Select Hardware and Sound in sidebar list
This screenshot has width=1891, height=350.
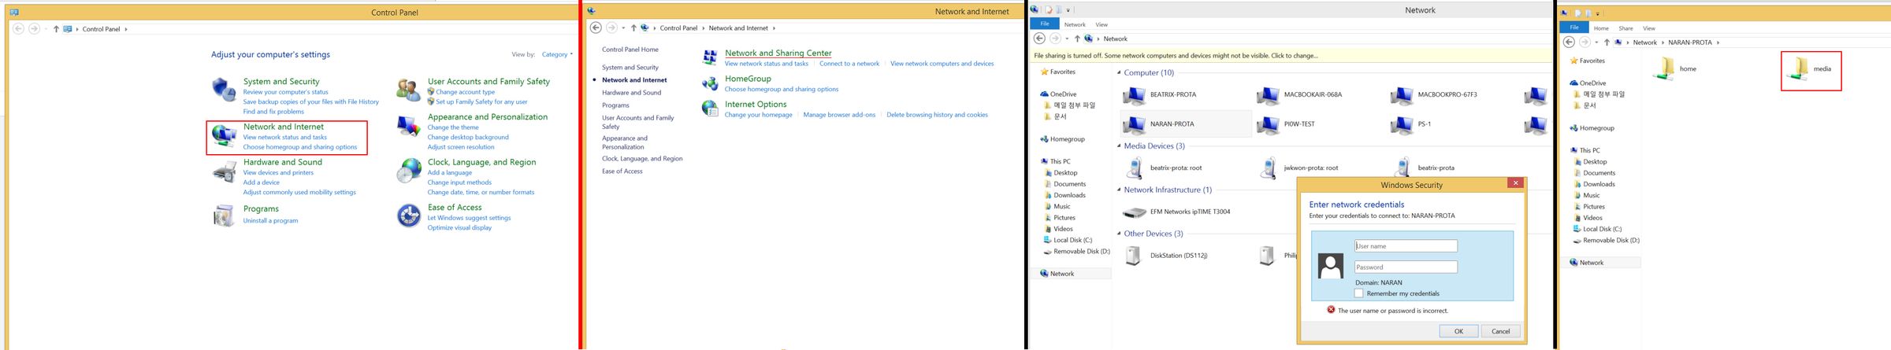tap(632, 93)
